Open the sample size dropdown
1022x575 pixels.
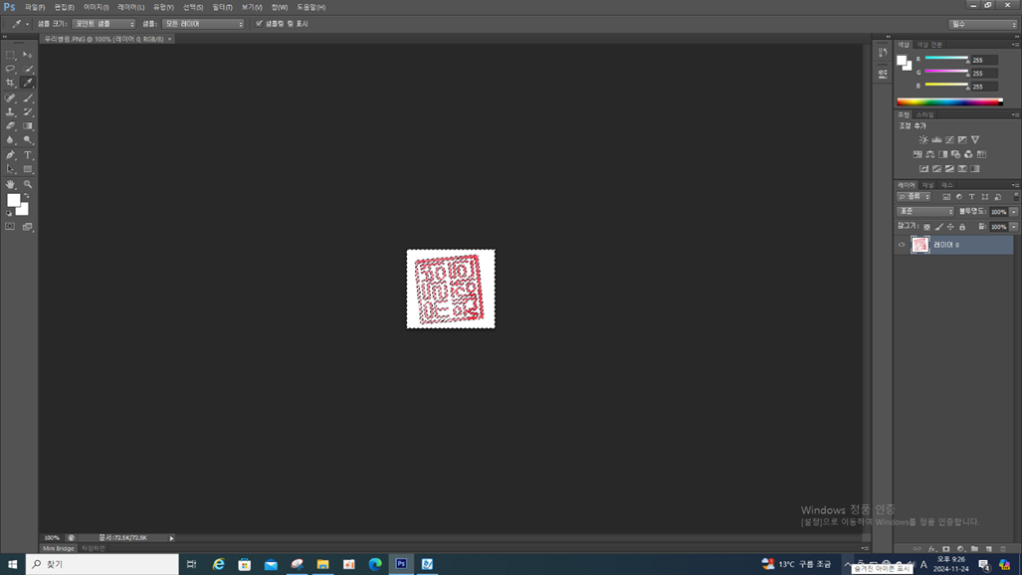[103, 24]
